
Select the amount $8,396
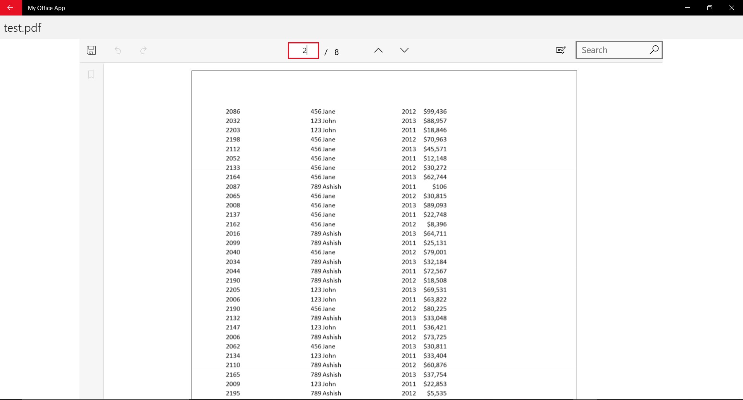tap(437, 224)
